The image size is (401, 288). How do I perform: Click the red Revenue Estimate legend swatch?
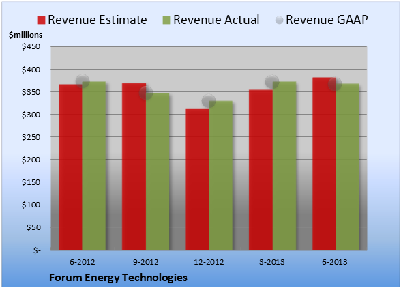click(x=41, y=20)
